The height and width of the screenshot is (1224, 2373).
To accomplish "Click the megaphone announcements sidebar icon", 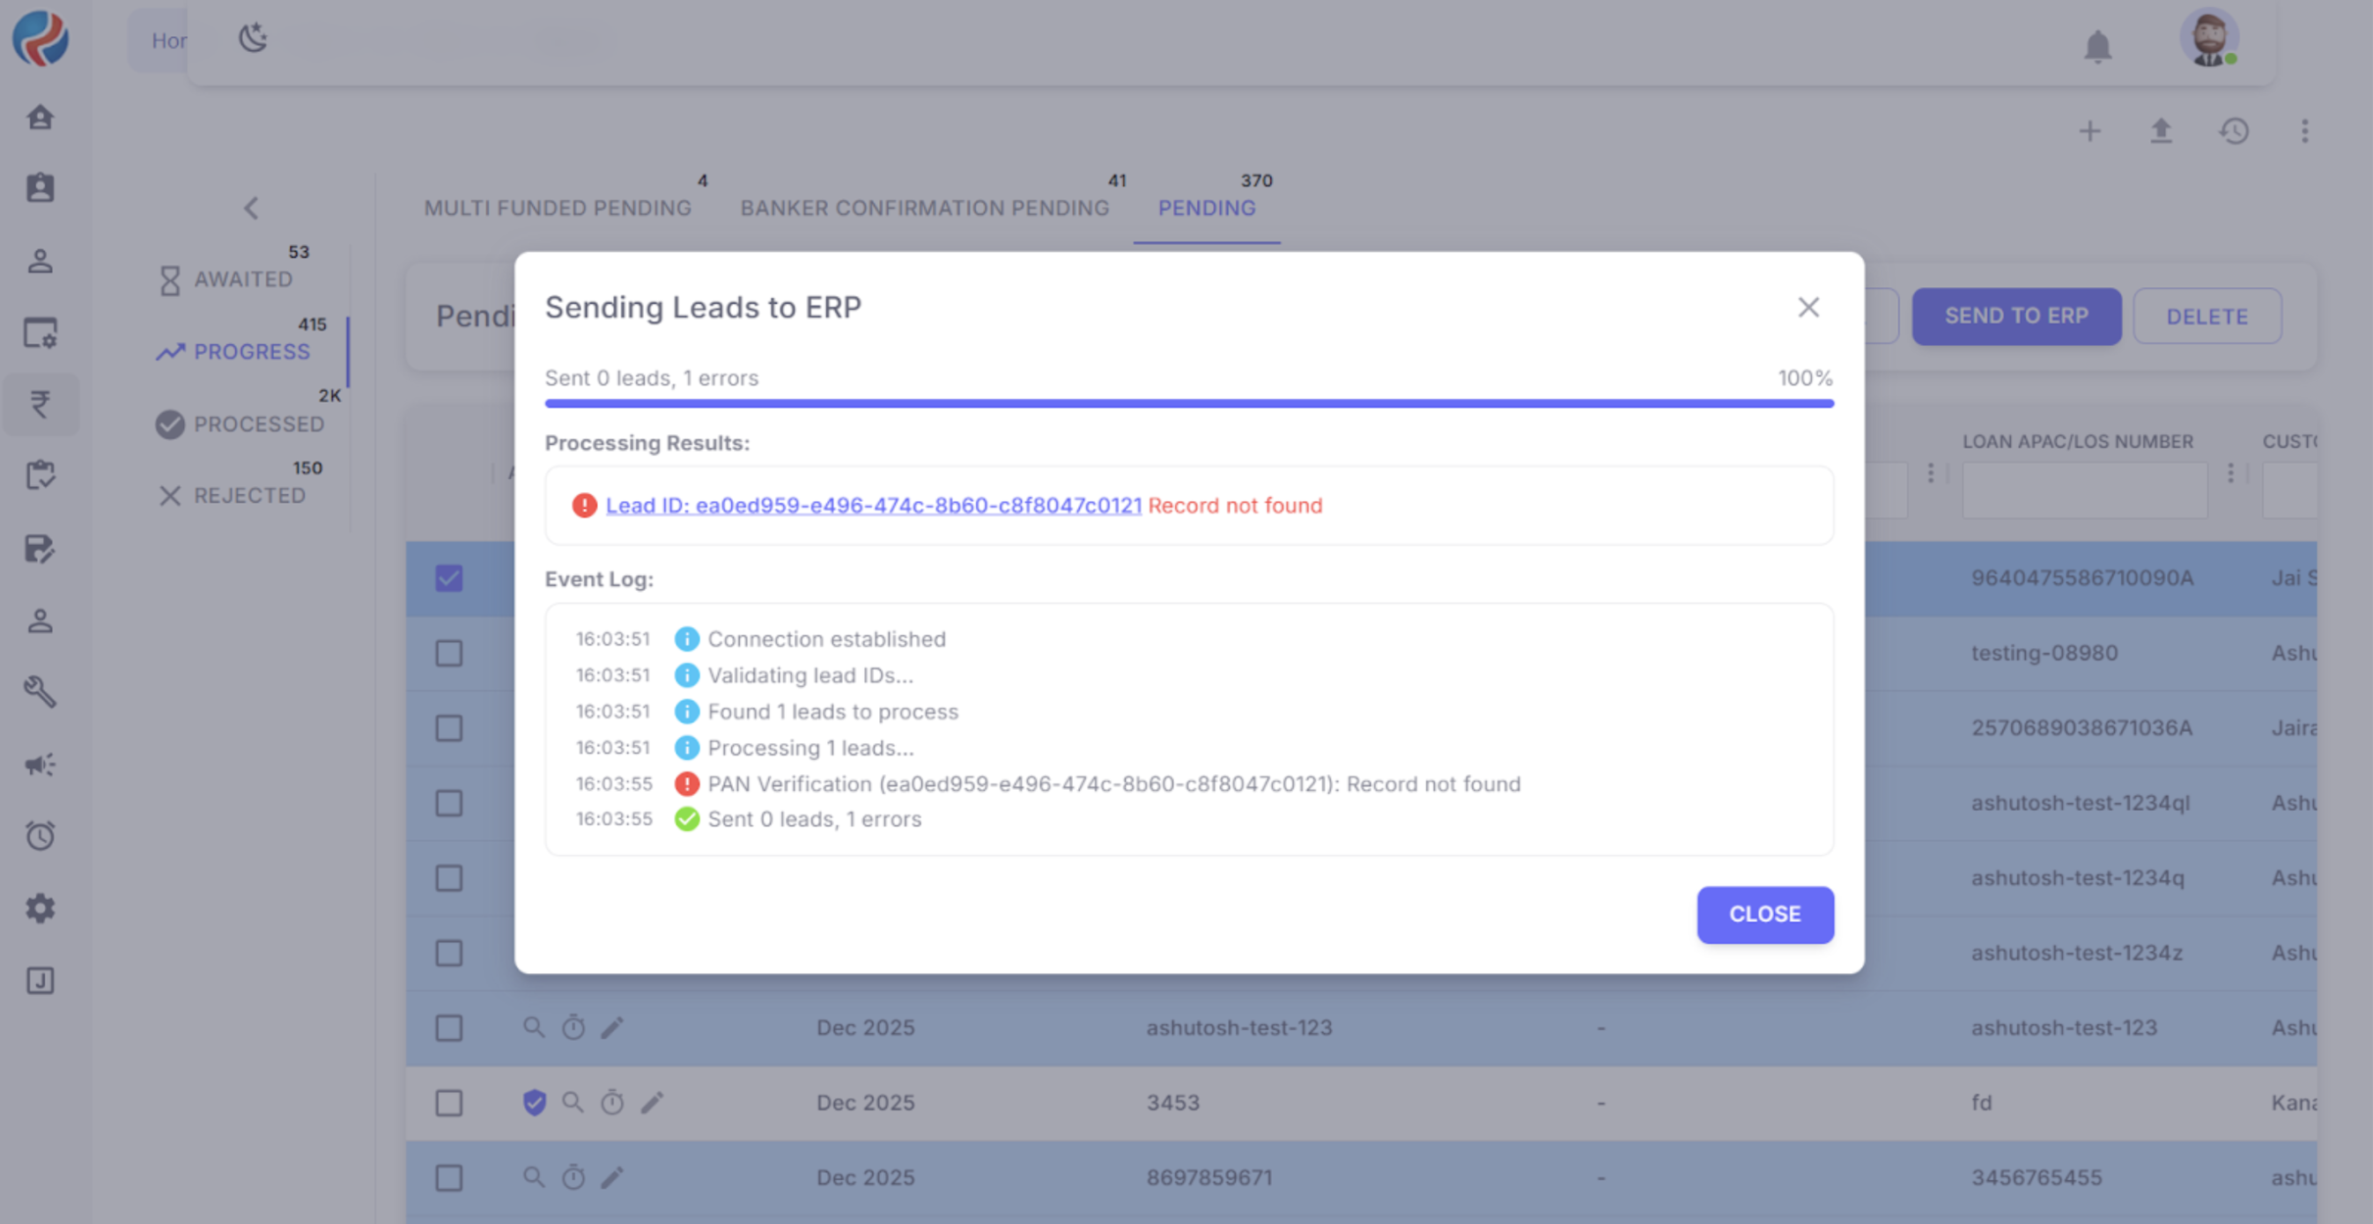I will point(41,764).
